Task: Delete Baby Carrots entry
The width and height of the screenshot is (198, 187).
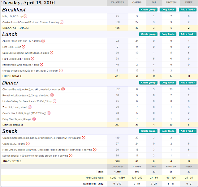Action: click(34, 119)
